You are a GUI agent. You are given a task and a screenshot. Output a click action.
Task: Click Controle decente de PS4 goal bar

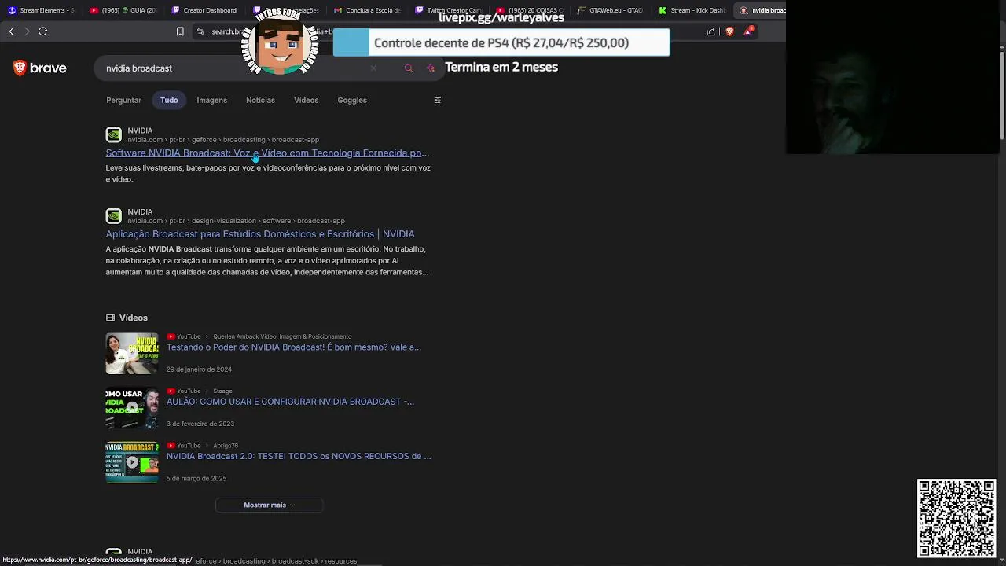coord(501,43)
